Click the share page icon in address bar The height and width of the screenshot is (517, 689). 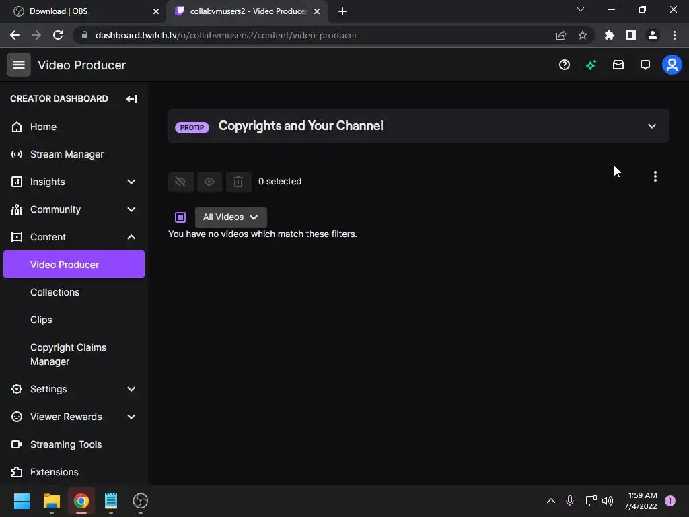[560, 35]
